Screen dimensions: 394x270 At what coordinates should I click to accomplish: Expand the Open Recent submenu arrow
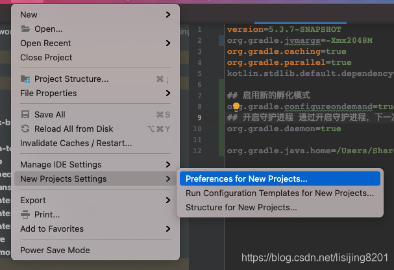[x=168, y=43]
